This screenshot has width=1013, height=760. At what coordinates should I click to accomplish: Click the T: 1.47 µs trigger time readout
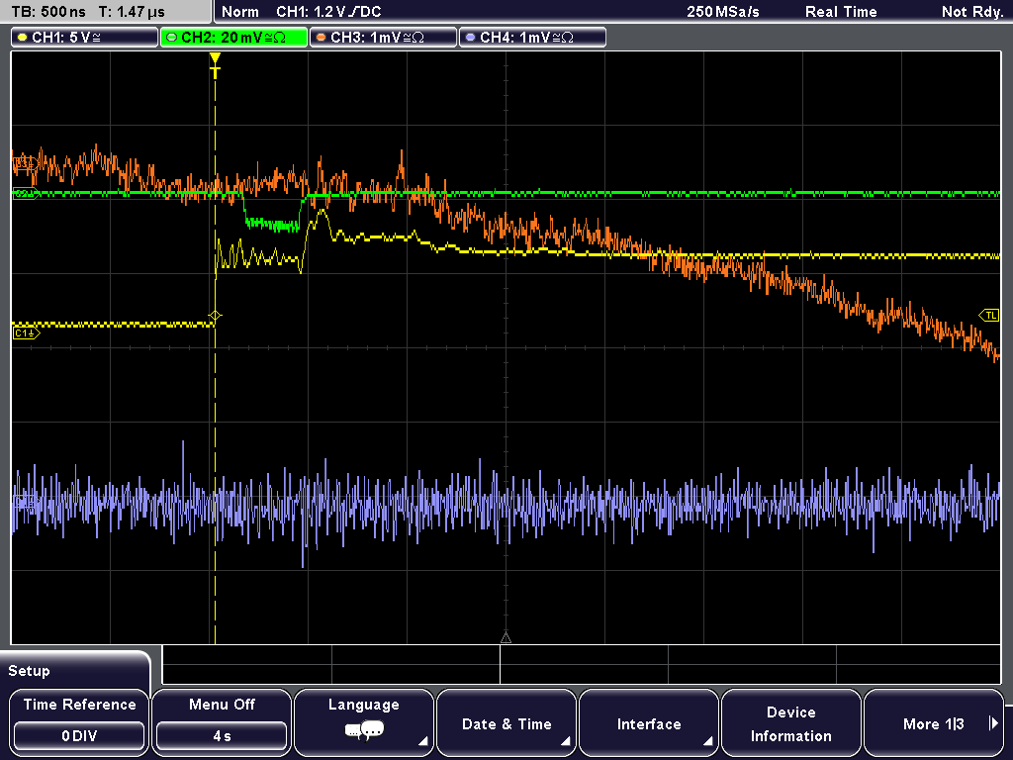pos(132,12)
